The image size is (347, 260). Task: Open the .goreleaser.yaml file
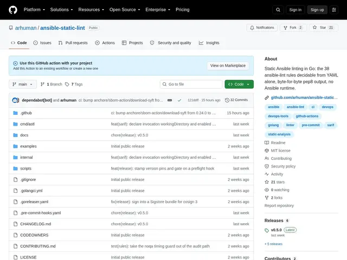pyautogui.click(x=34, y=201)
